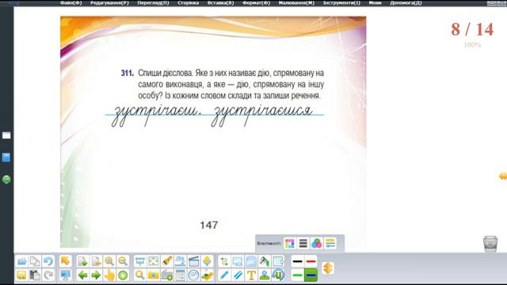Open the overlapping color circles icon
This screenshot has height=285, width=507.
click(317, 243)
